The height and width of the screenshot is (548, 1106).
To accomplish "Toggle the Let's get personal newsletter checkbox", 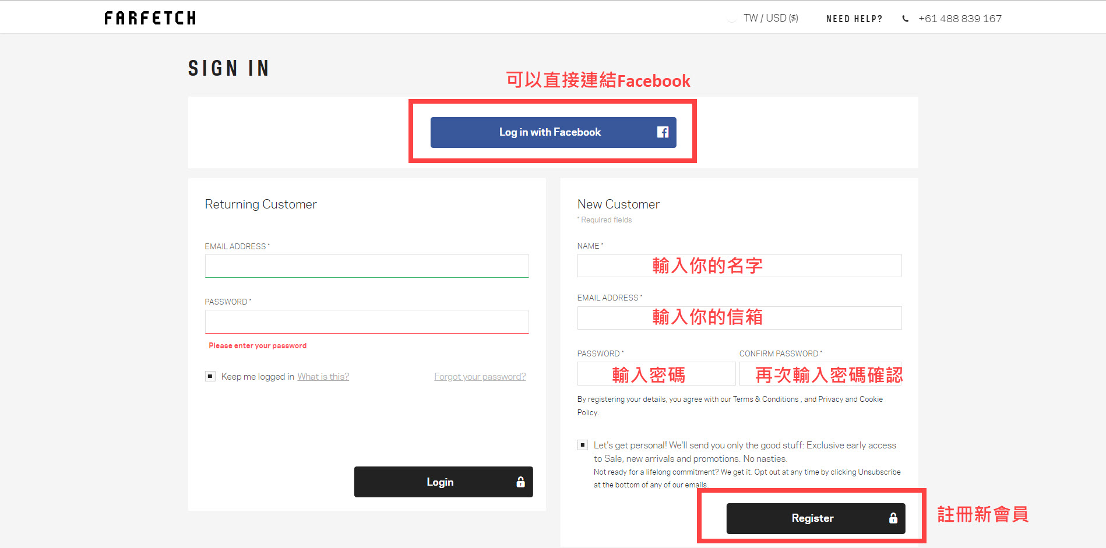I will tap(582, 445).
